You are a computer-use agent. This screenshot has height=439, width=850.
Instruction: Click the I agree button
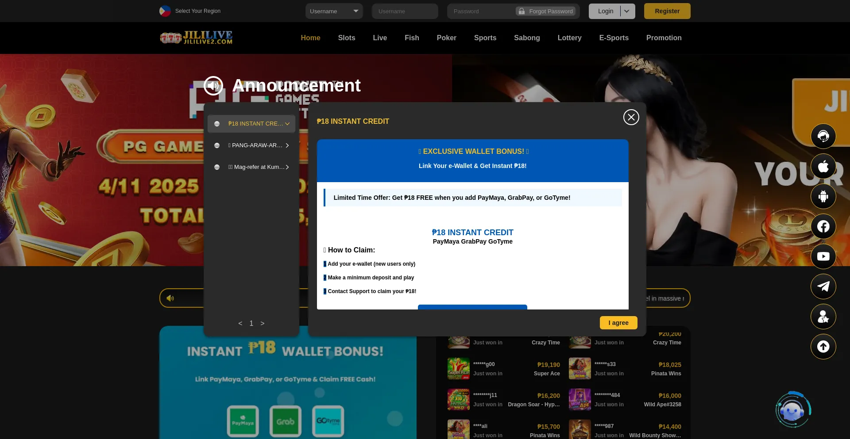(618, 323)
